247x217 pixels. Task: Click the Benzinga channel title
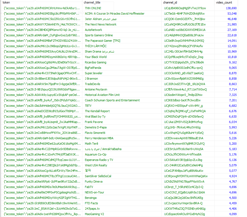90,198
